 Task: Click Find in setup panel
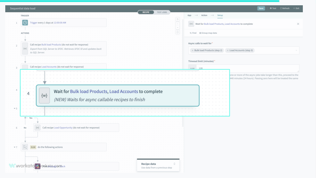[x=193, y=33]
